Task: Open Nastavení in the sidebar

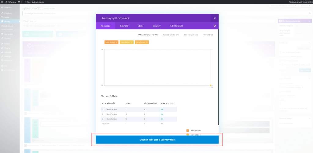Action: point(10,60)
